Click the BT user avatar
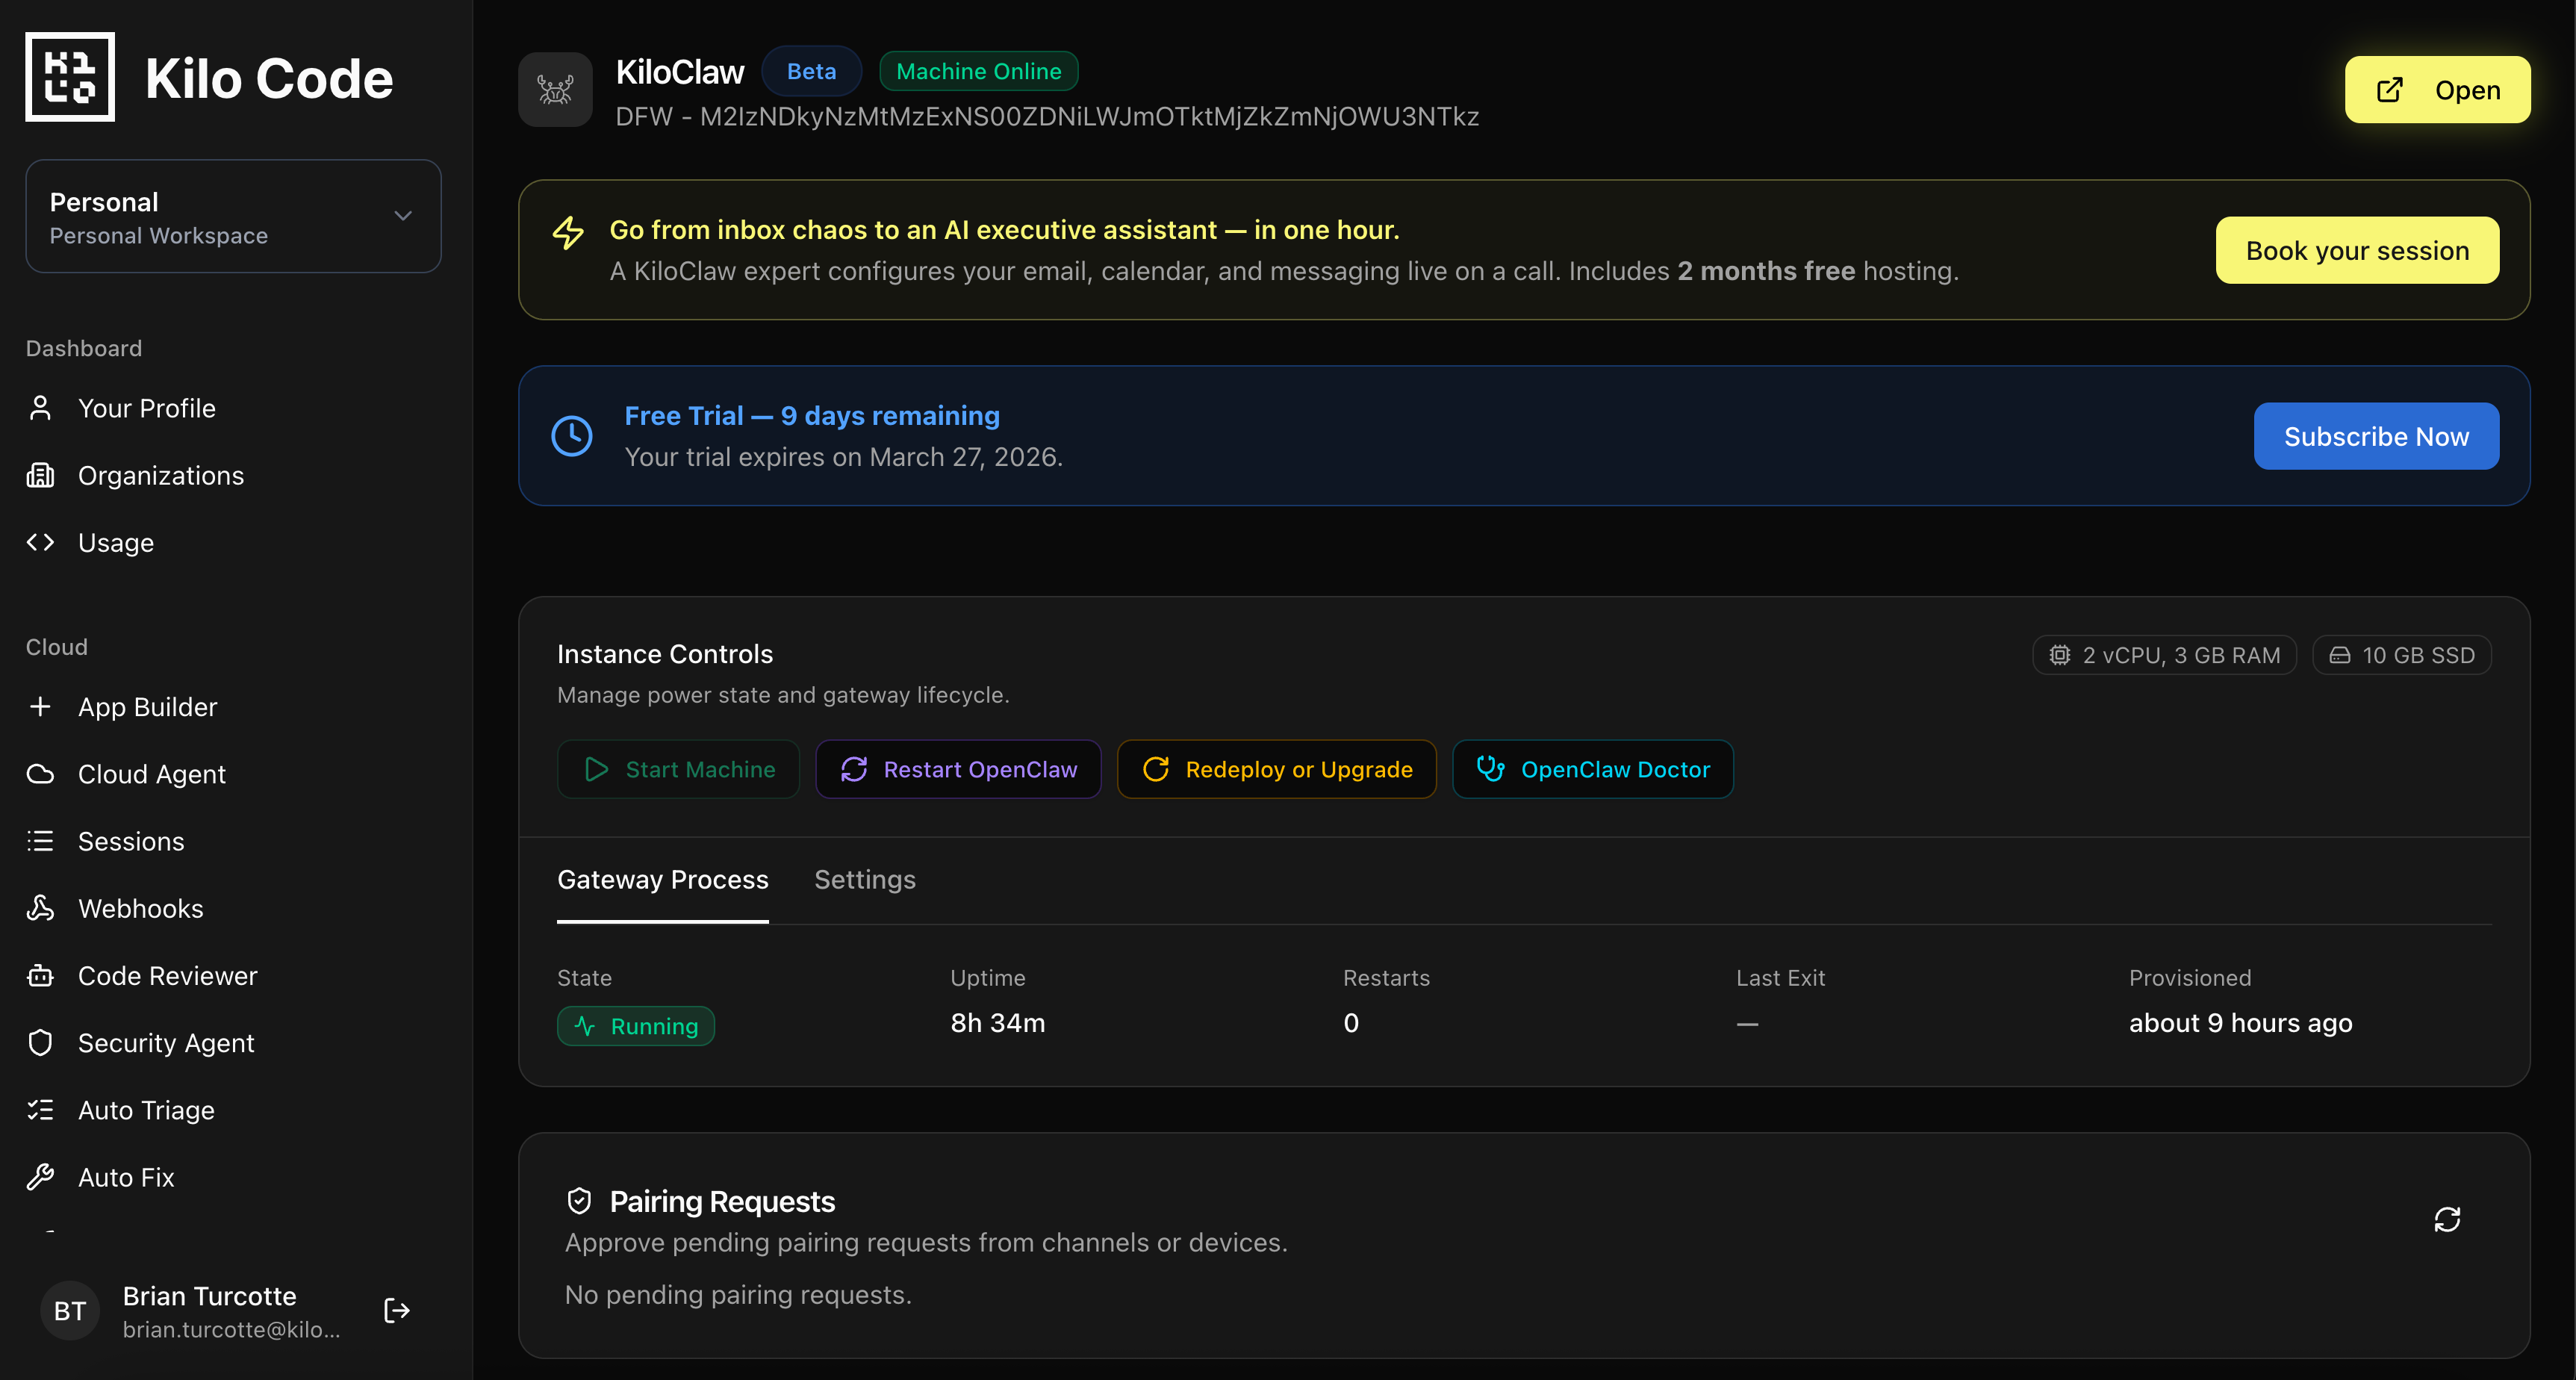 (x=70, y=1310)
